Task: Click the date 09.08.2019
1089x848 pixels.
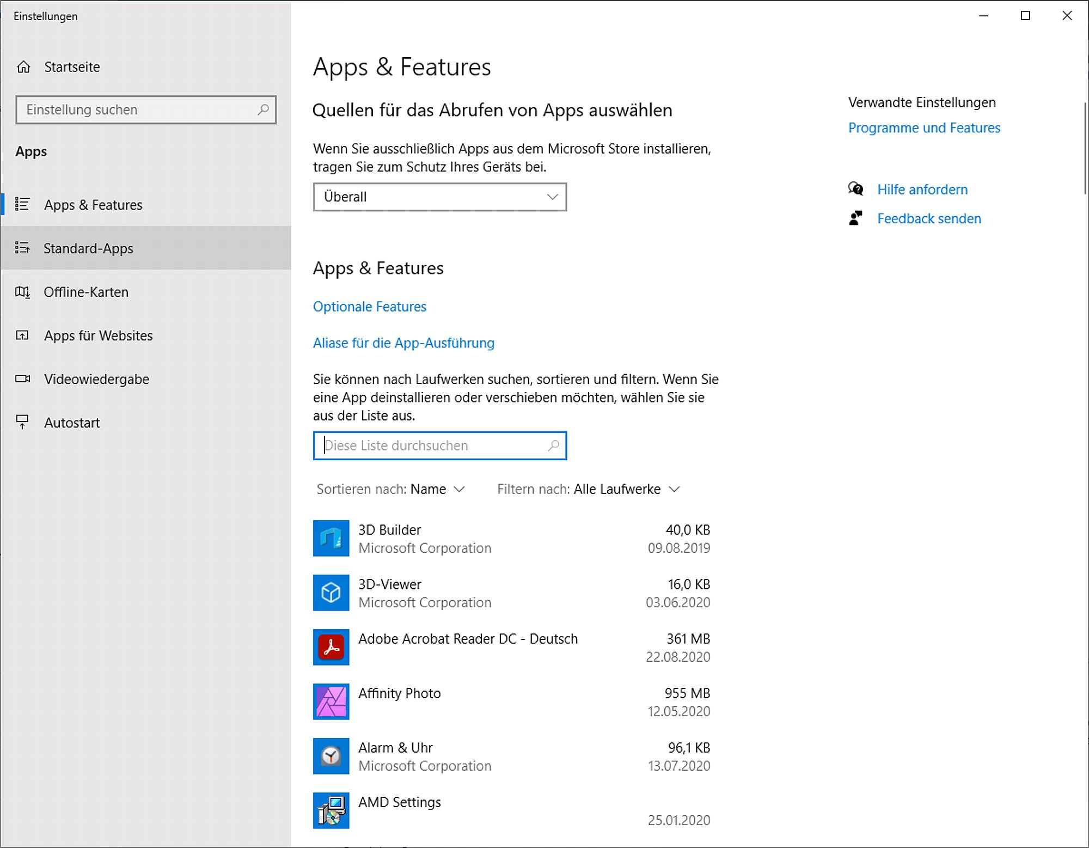Action: click(x=679, y=548)
